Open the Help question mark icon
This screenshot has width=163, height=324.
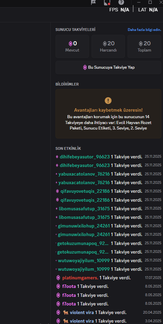click(x=121, y=2)
